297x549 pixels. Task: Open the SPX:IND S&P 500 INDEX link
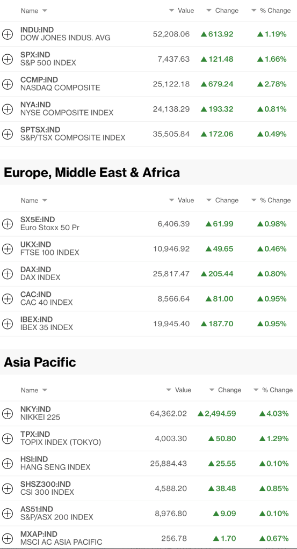(48, 59)
